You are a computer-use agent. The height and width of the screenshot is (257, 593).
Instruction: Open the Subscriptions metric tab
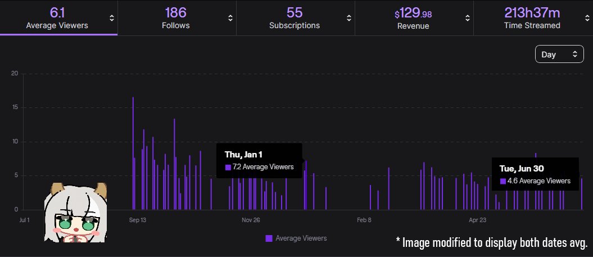click(x=296, y=18)
